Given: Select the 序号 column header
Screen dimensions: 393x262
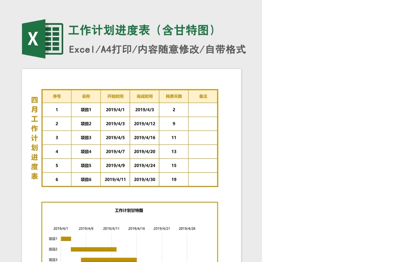Looking at the screenshot, I should 57,96.
